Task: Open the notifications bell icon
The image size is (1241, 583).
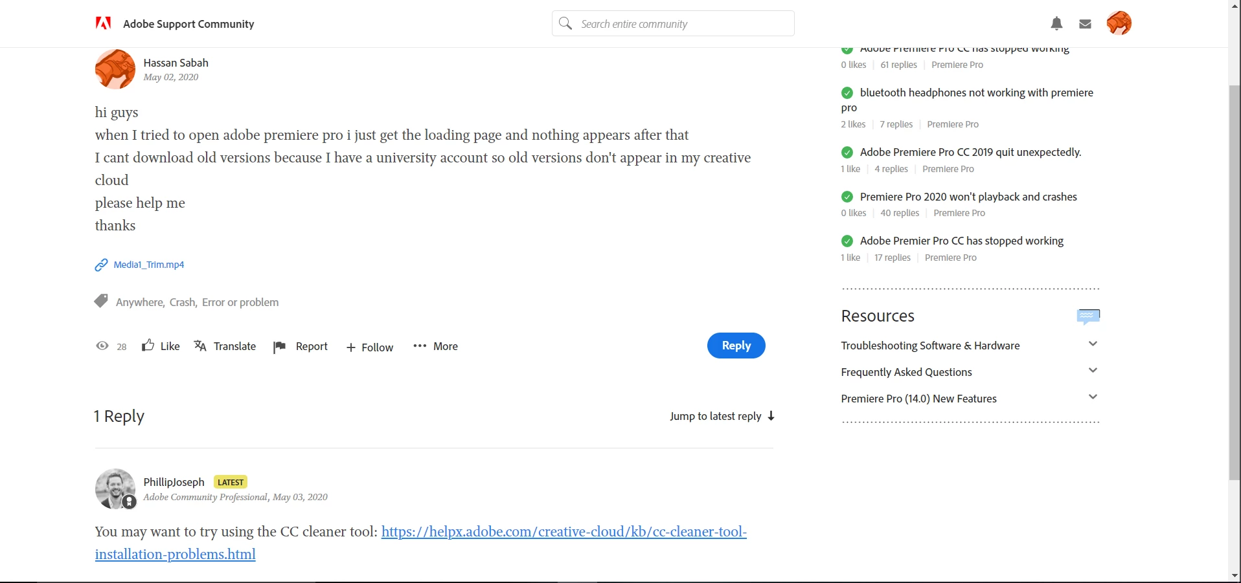Action: 1056,24
